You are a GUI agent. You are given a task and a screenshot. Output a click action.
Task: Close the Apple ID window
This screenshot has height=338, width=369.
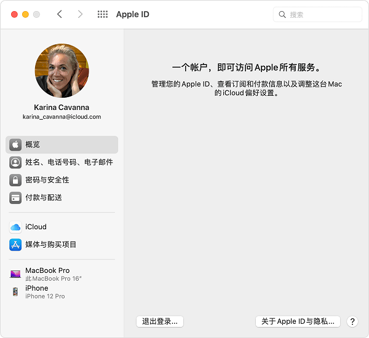coord(14,14)
